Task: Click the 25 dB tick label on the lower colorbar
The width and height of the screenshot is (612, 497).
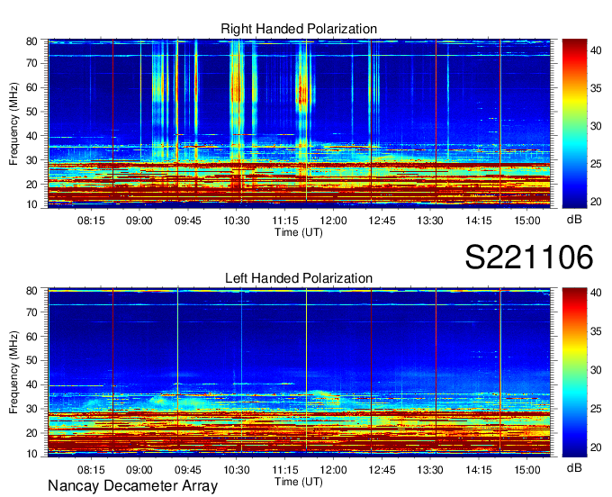Action: 596,409
